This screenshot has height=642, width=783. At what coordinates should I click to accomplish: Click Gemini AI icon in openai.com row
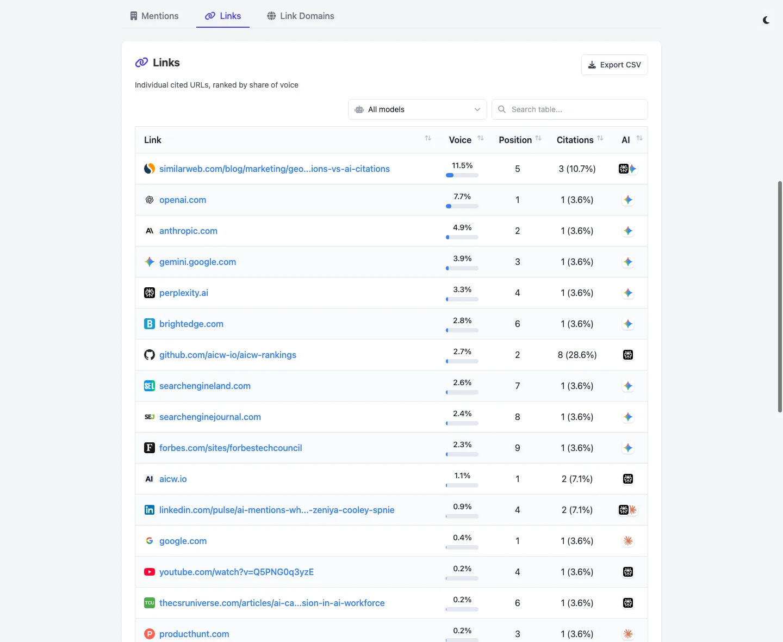click(x=628, y=200)
